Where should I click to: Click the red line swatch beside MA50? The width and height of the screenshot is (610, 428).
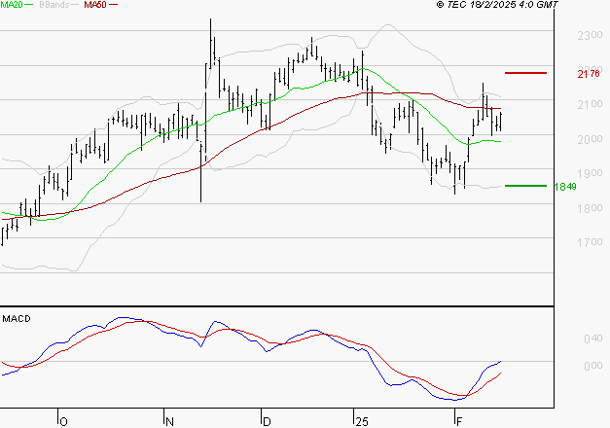(114, 6)
